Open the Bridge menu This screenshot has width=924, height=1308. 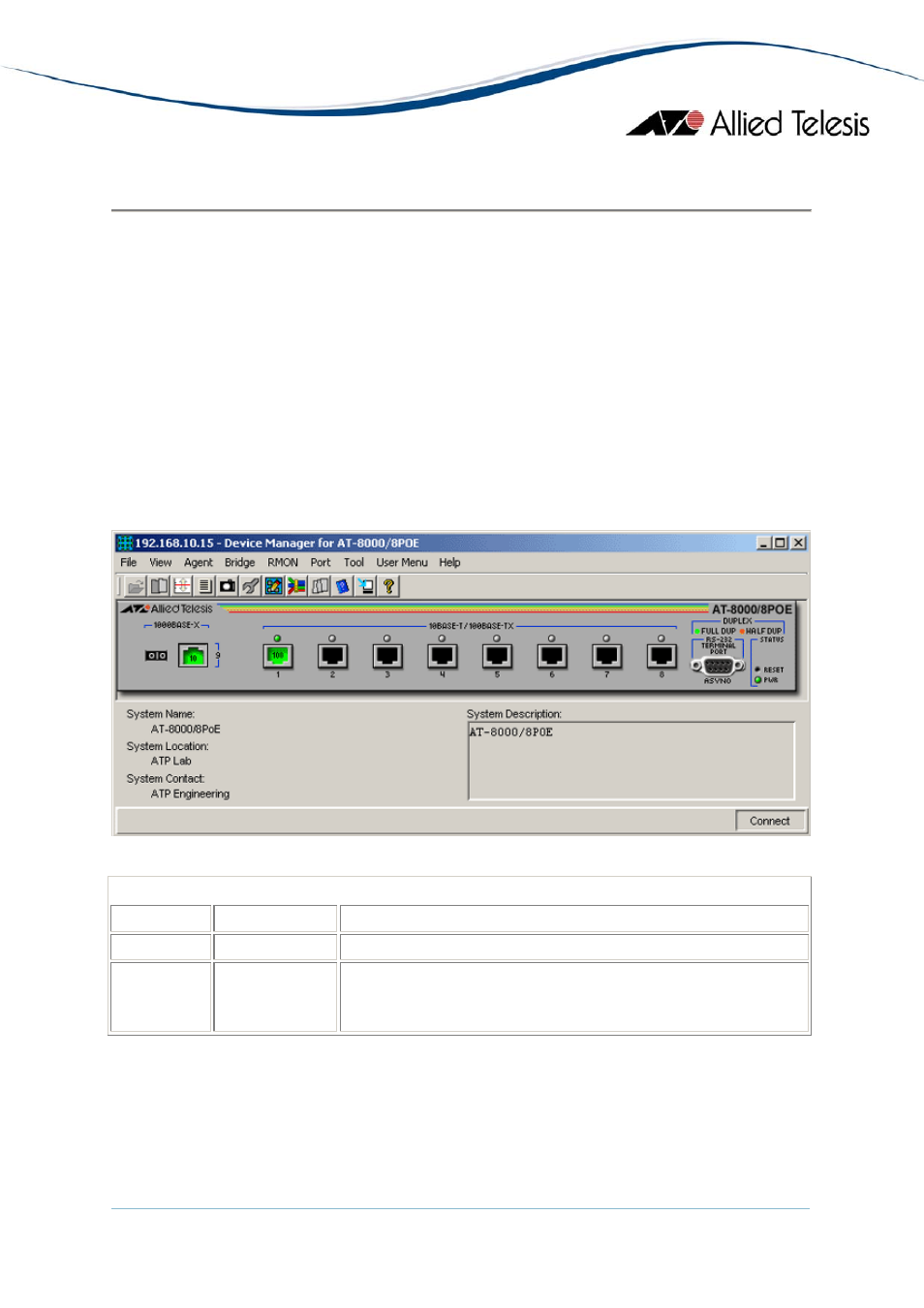[240, 562]
